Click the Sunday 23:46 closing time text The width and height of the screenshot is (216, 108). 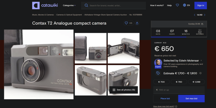coord(194,24)
